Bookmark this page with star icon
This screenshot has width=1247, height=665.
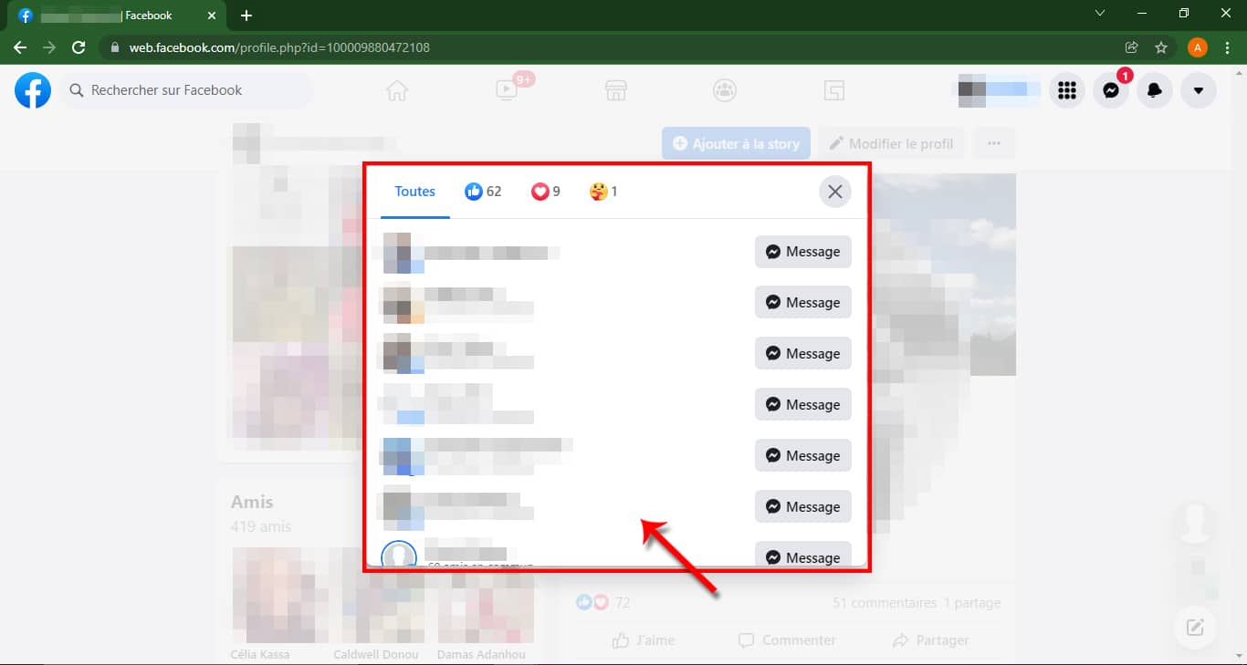pyautogui.click(x=1161, y=47)
